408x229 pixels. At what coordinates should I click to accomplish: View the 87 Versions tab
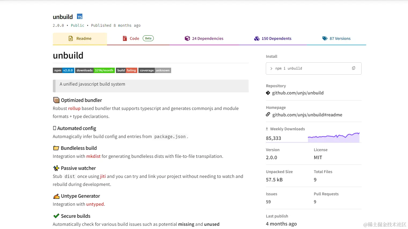coord(336,39)
